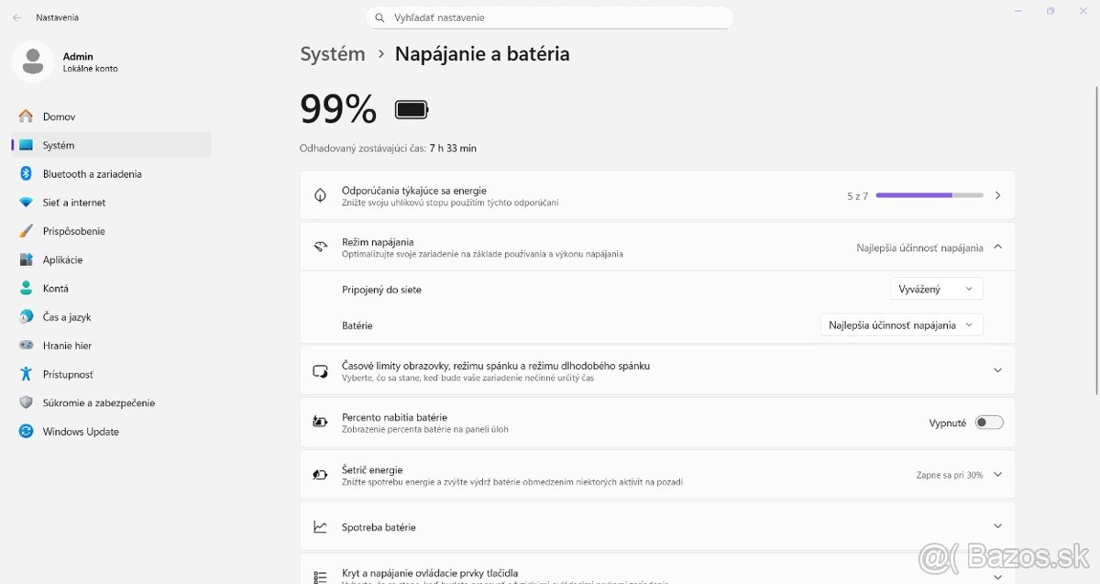
Task: Click Systém in the breadcrumb
Action: pos(332,54)
